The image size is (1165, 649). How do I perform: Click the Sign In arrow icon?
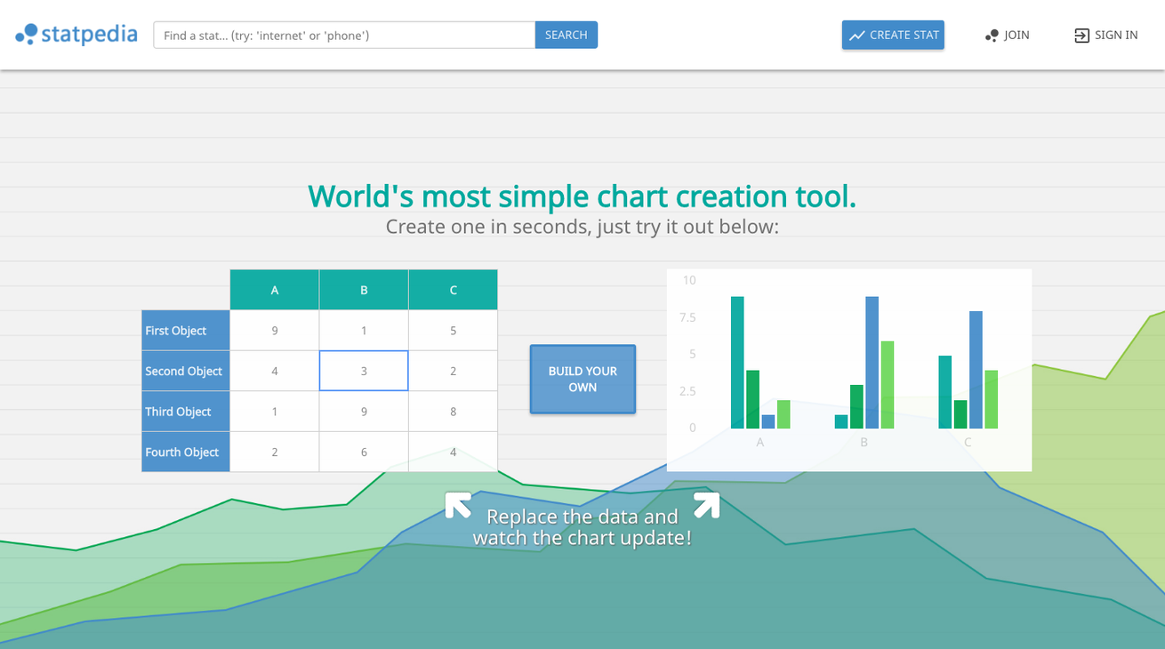coord(1081,36)
